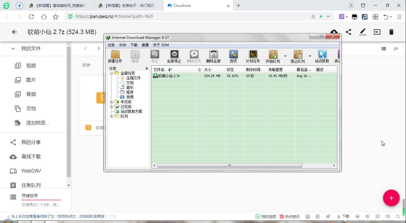The height and width of the screenshot is (223, 406).
Task: Click the 全部停止 toolbar icon in IDM
Action: coord(174,54)
